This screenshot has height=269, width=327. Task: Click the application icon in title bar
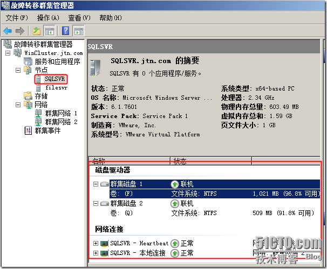point(5,5)
